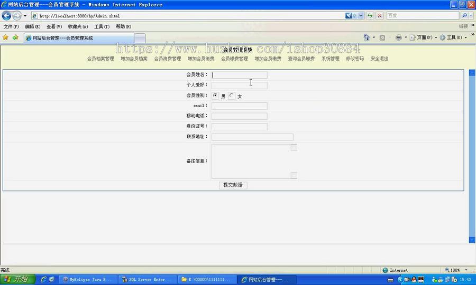Go forward with the browser Forward arrow

coord(17,15)
